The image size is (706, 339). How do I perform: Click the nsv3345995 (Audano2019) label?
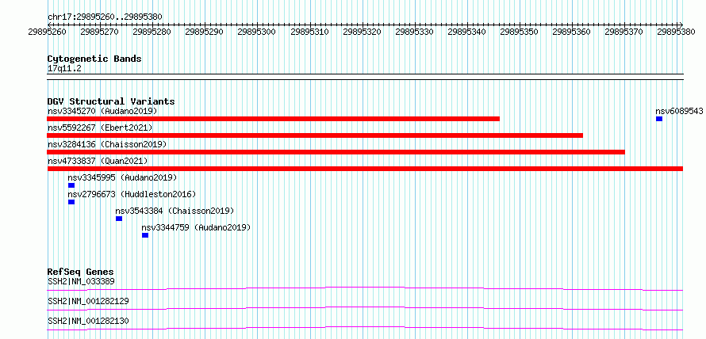[x=122, y=177]
